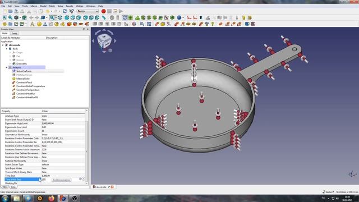
Task: Open the draw style dropdown arrow
Action: point(20,17)
